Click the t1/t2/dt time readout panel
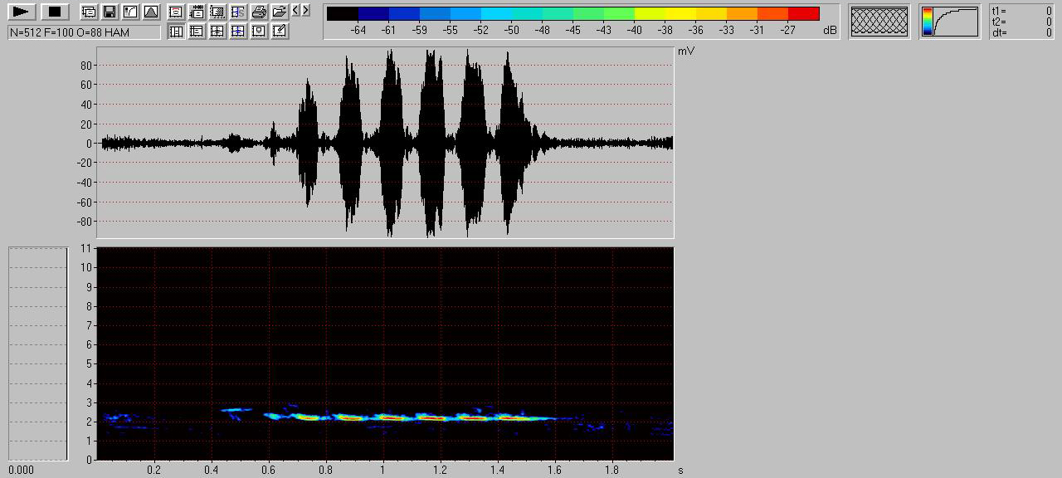 point(1021,22)
